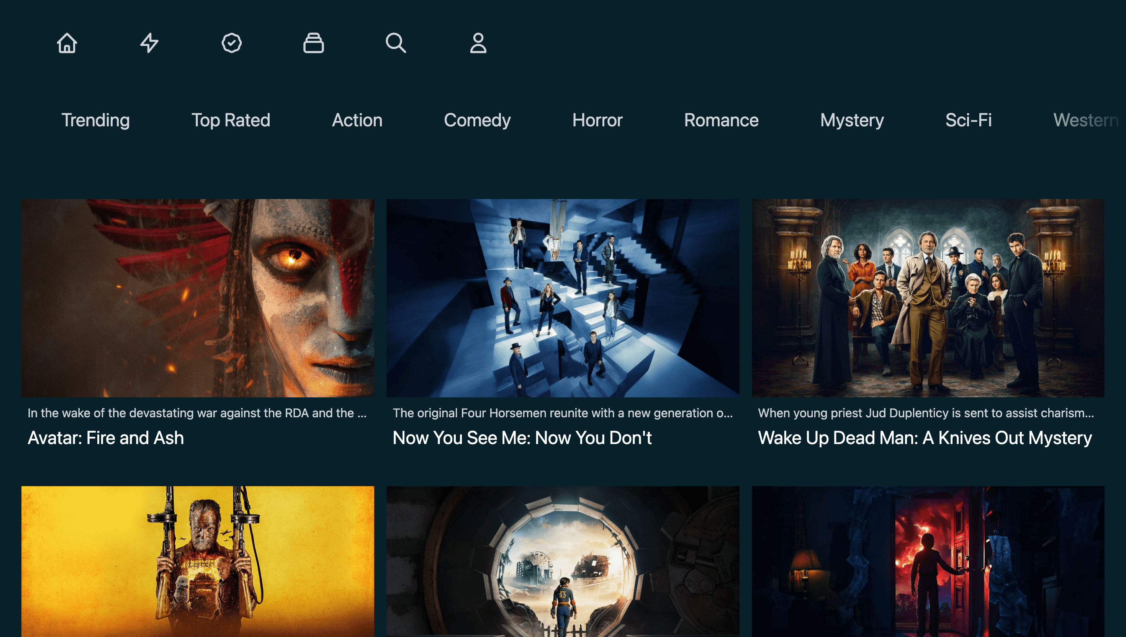Select the Romance category
The width and height of the screenshot is (1126, 637).
(x=721, y=120)
